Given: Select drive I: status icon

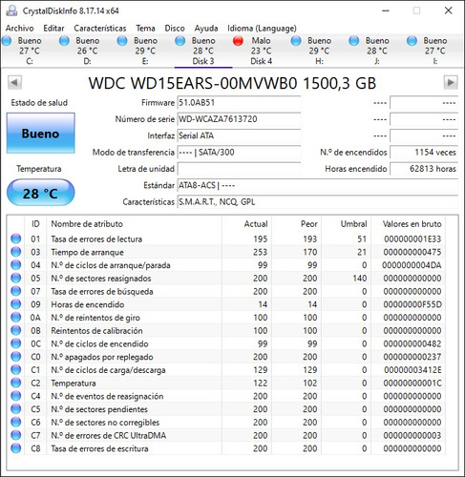Looking at the screenshot, I should point(412,41).
